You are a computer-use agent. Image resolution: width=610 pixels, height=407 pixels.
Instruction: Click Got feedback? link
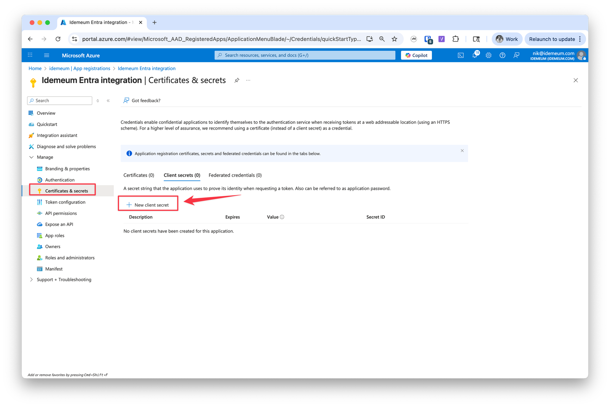(x=142, y=101)
